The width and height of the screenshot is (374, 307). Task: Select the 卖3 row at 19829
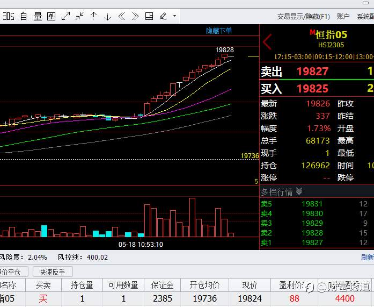[x=317, y=223]
